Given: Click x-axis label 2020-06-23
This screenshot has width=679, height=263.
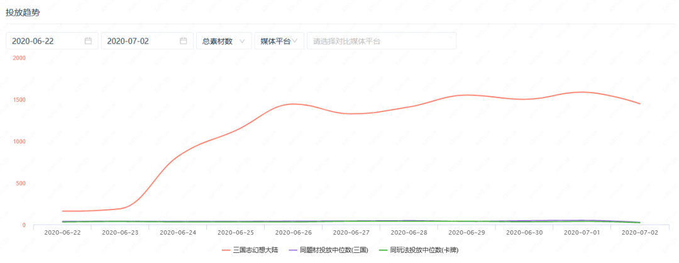Looking at the screenshot, I should point(120,232).
